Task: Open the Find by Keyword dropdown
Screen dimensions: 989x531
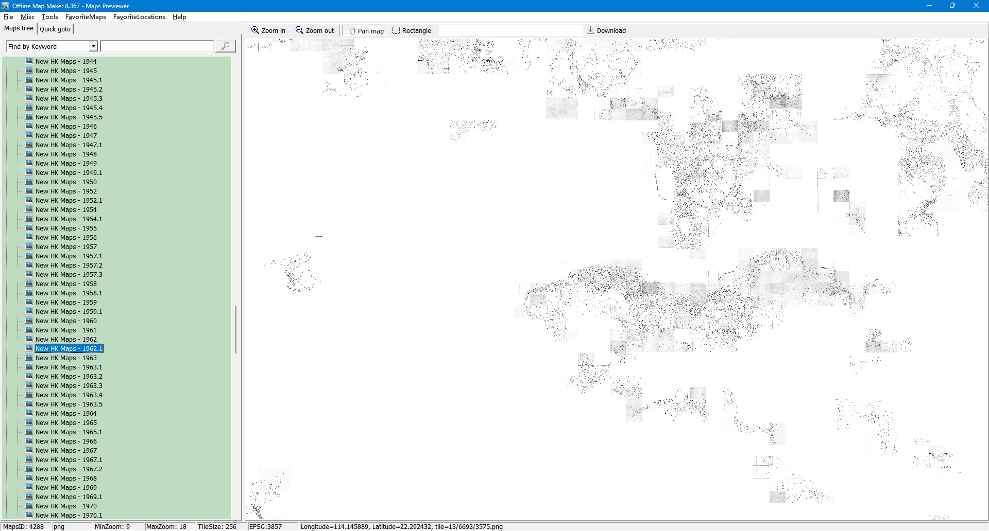Action: [x=93, y=46]
